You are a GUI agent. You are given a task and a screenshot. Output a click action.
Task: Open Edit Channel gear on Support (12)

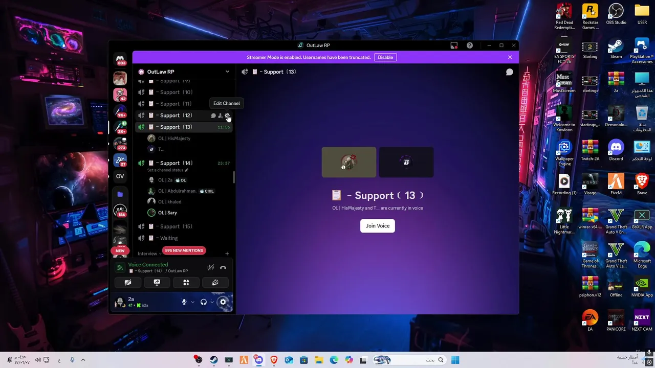[x=227, y=116]
